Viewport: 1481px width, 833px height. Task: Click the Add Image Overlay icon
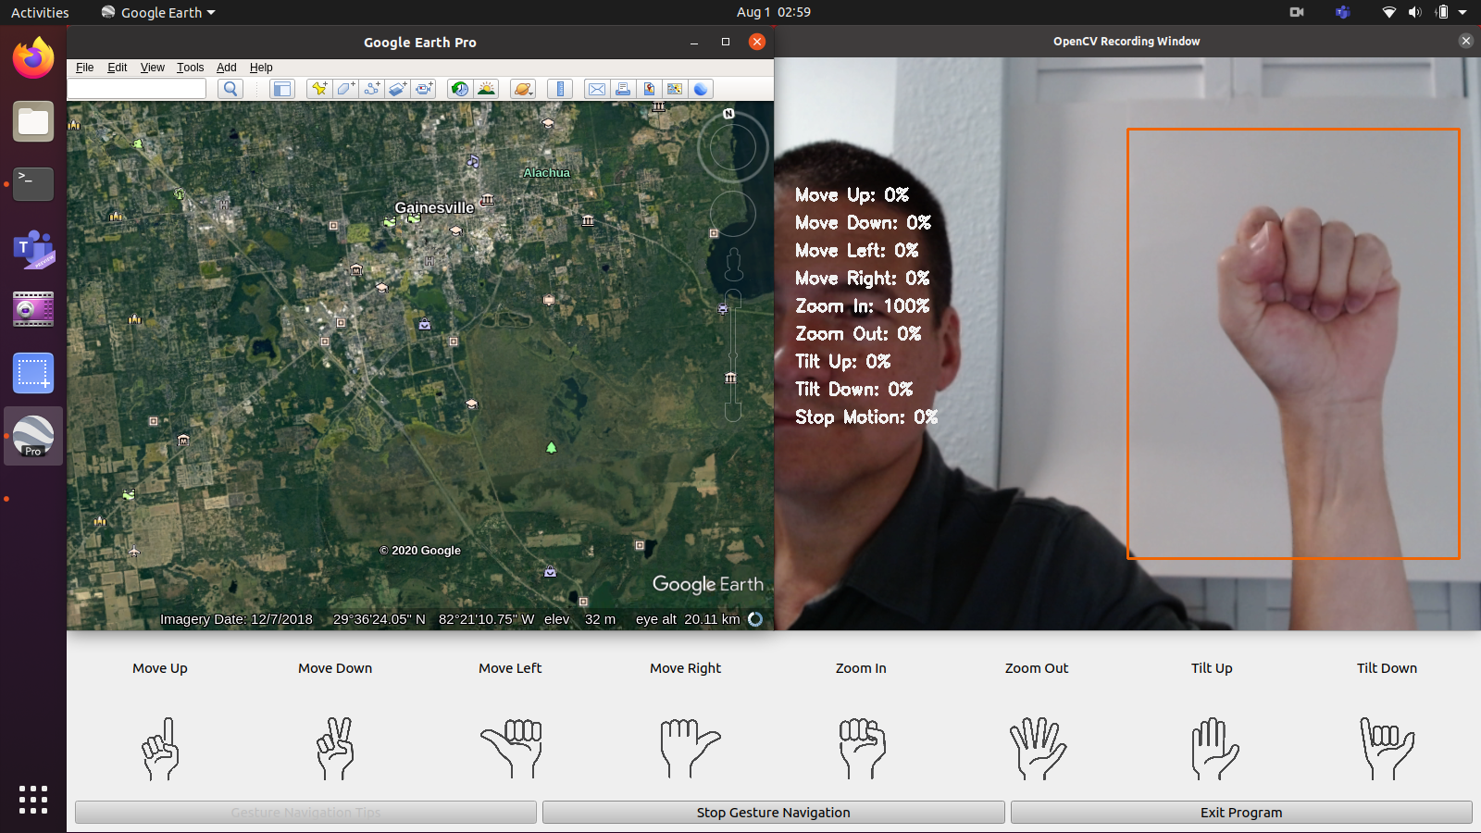pos(397,89)
